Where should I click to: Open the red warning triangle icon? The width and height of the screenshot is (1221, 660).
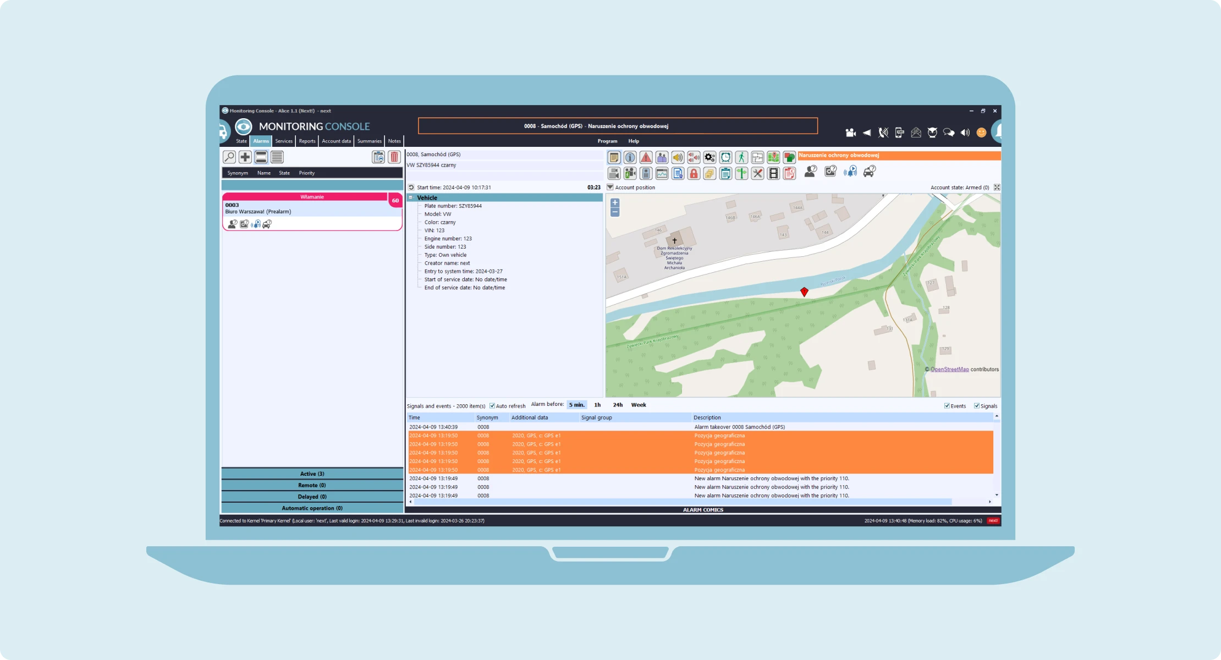click(x=646, y=158)
